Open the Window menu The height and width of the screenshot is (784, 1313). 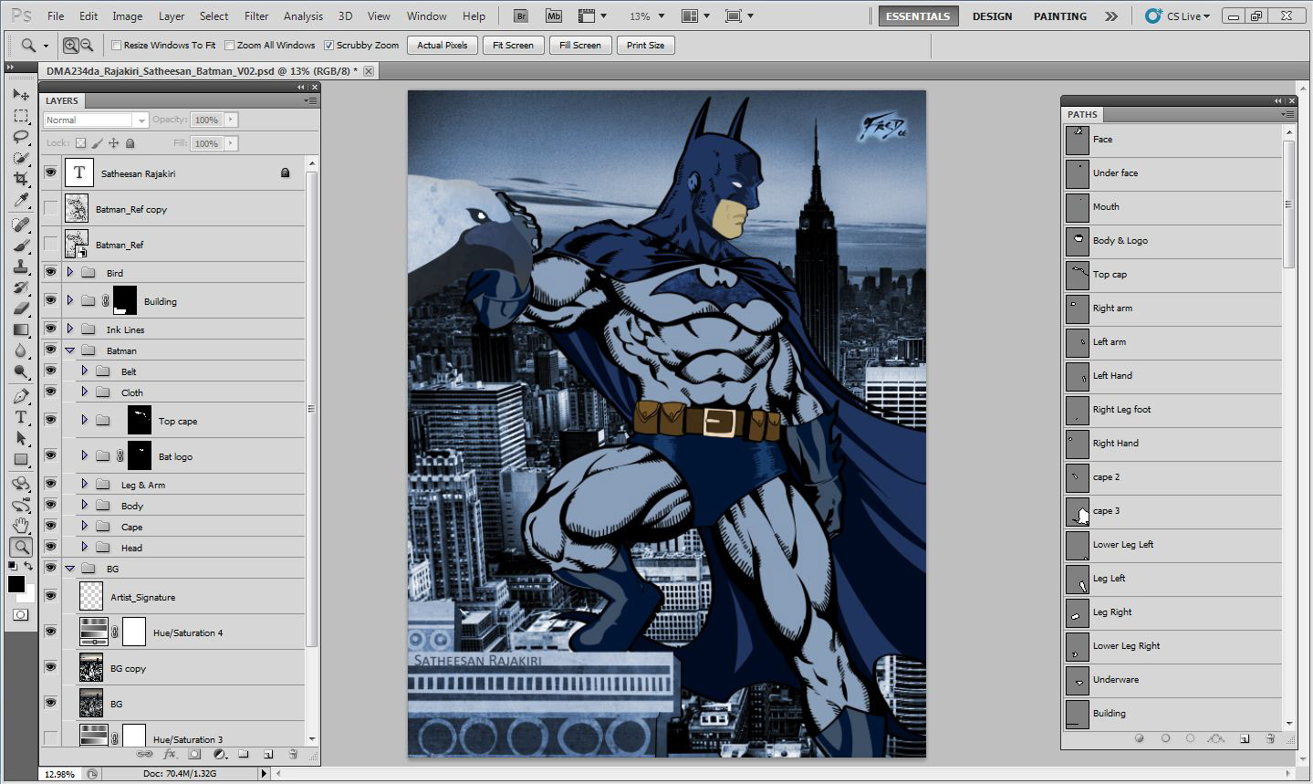(426, 16)
